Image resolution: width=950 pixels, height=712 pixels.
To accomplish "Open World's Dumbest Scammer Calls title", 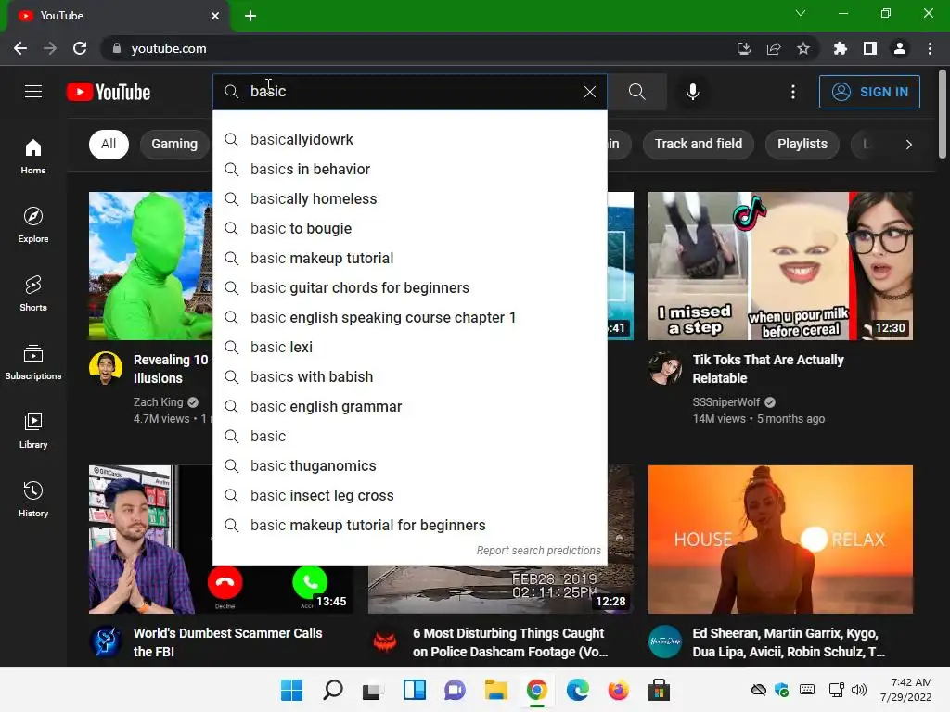I will point(228,642).
